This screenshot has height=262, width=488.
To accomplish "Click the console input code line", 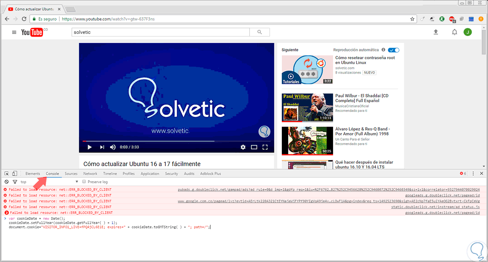I will click(109, 223).
